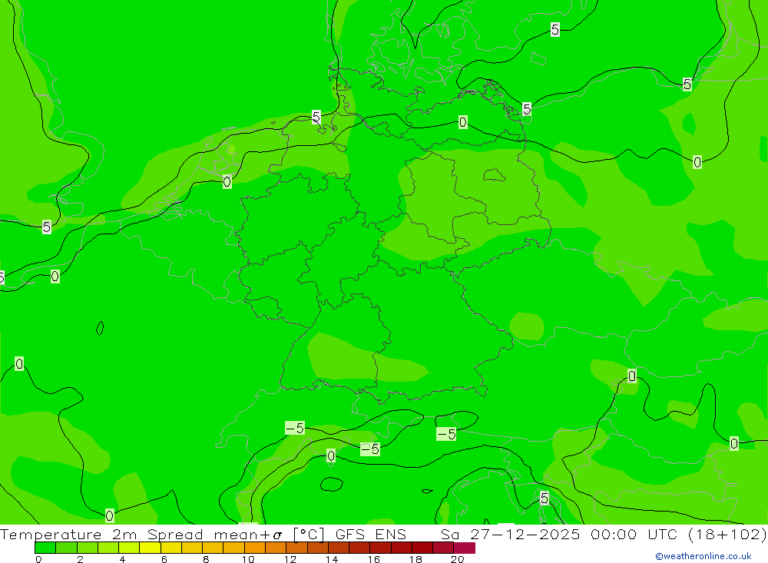
Task: Click the weatheronline.co.uk copyright link
Action: (x=703, y=556)
